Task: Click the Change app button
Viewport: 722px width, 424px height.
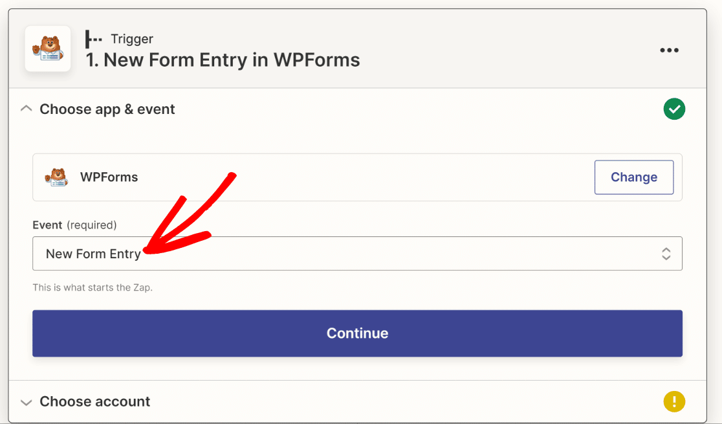Action: click(x=633, y=177)
